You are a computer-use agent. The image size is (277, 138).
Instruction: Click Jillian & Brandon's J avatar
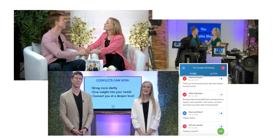185,95
